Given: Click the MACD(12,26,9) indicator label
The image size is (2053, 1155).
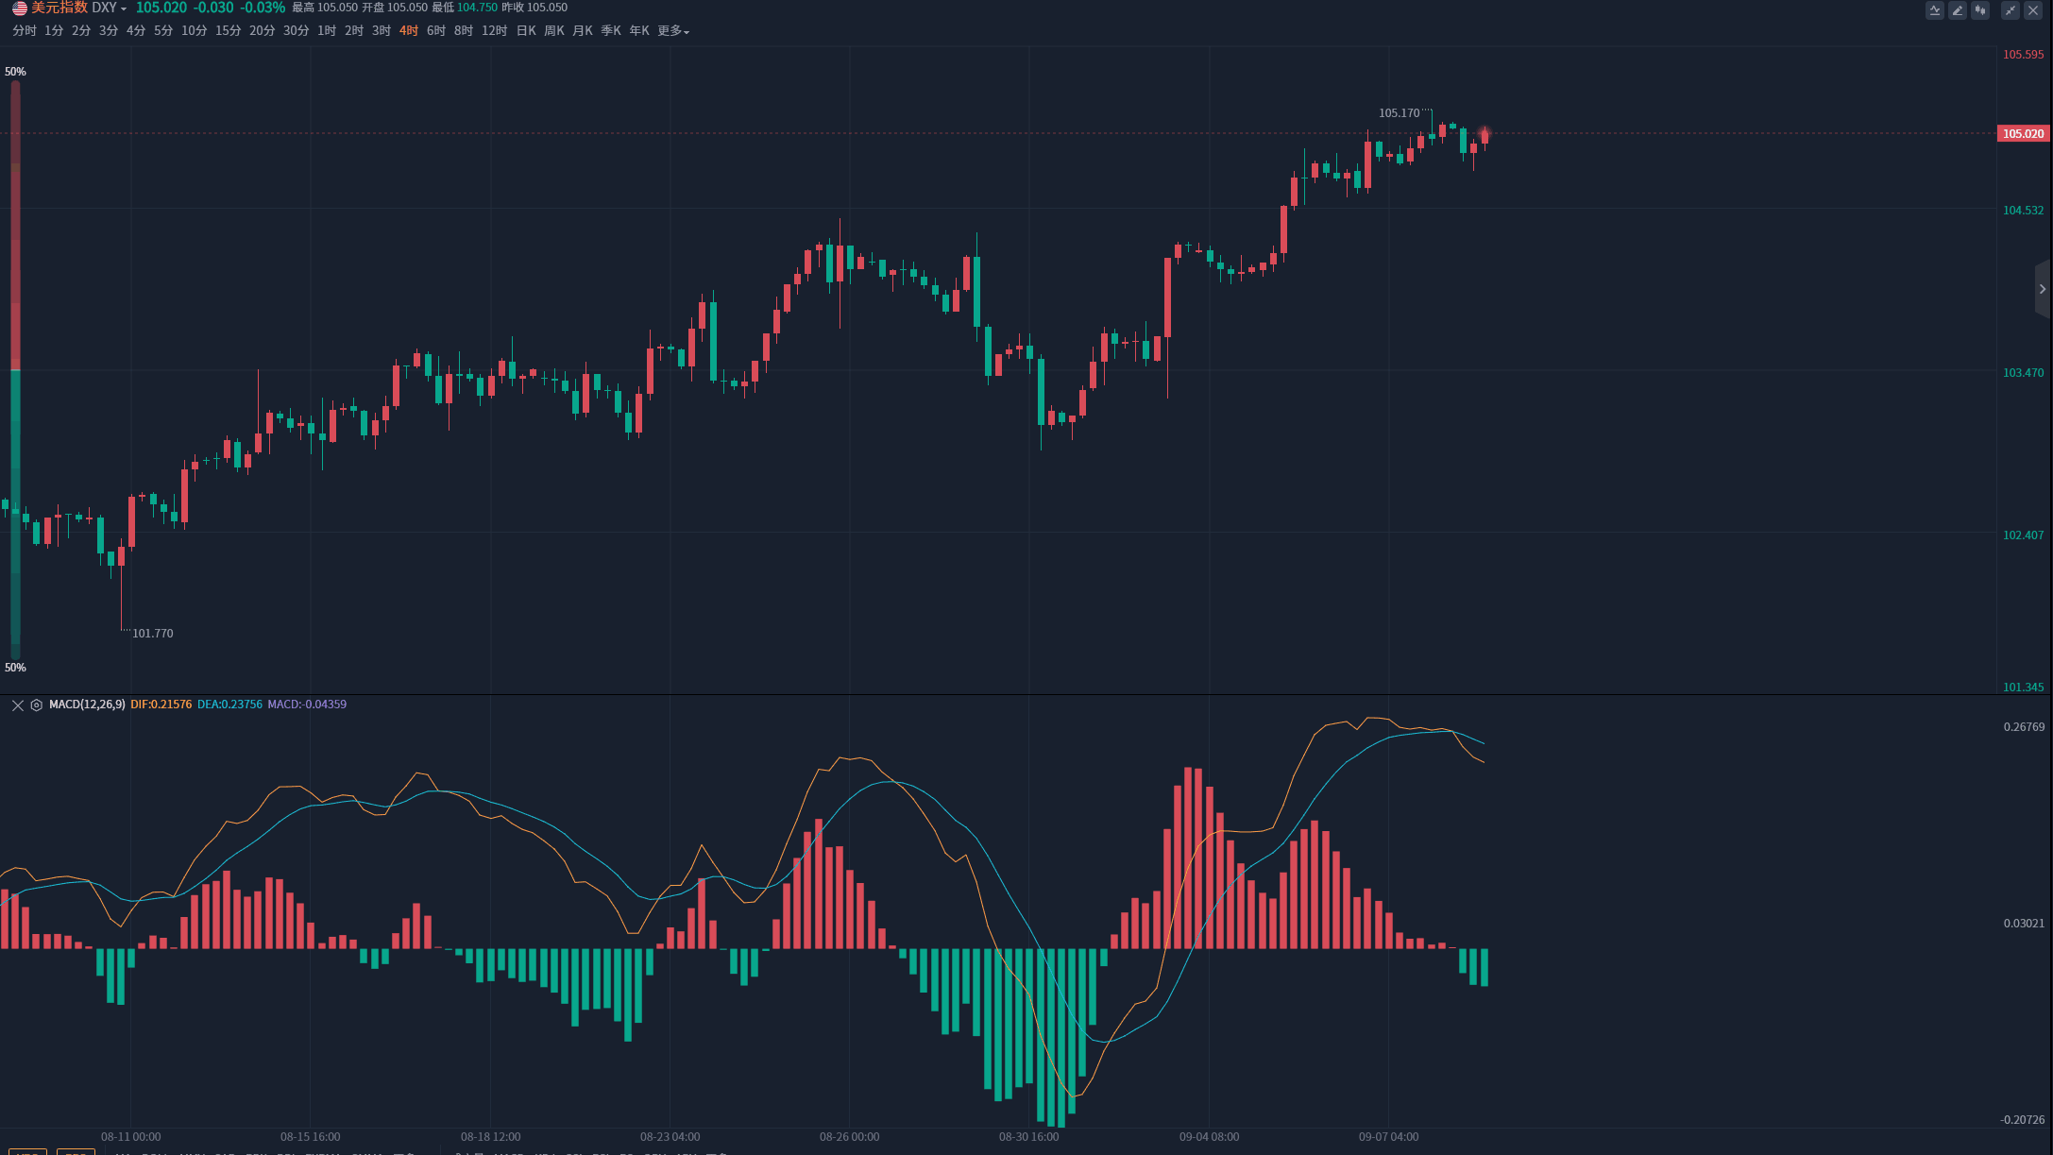Looking at the screenshot, I should (x=87, y=705).
